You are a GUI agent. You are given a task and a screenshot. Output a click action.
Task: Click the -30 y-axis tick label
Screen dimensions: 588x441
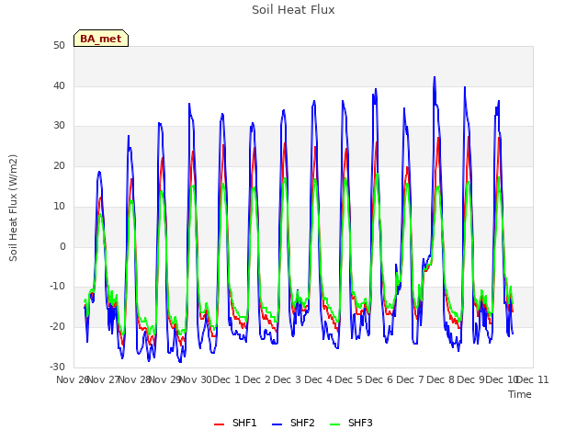point(57,367)
